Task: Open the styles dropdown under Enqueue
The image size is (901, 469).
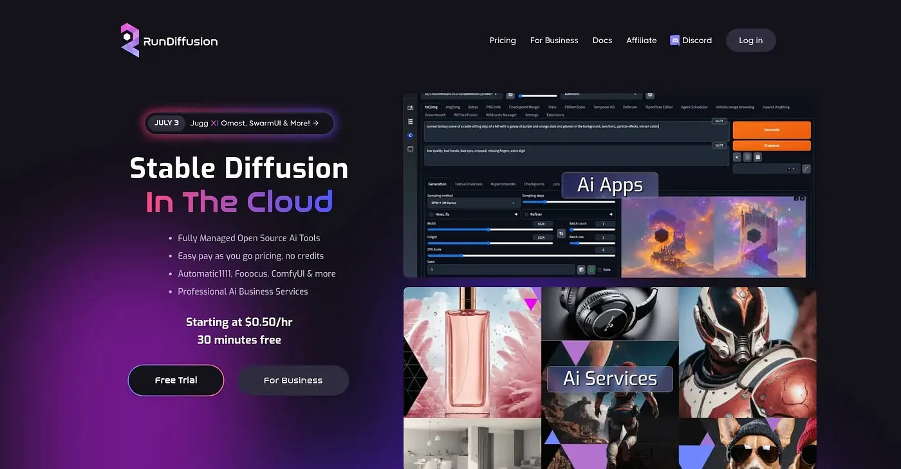Action: pos(766,169)
